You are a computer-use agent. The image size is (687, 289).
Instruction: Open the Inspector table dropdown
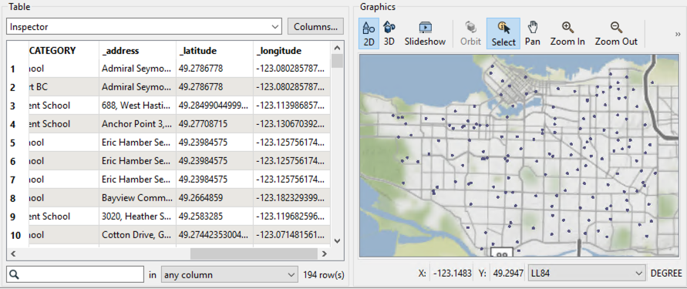143,26
